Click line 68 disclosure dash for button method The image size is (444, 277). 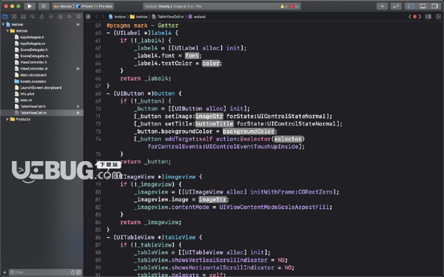coord(108,94)
